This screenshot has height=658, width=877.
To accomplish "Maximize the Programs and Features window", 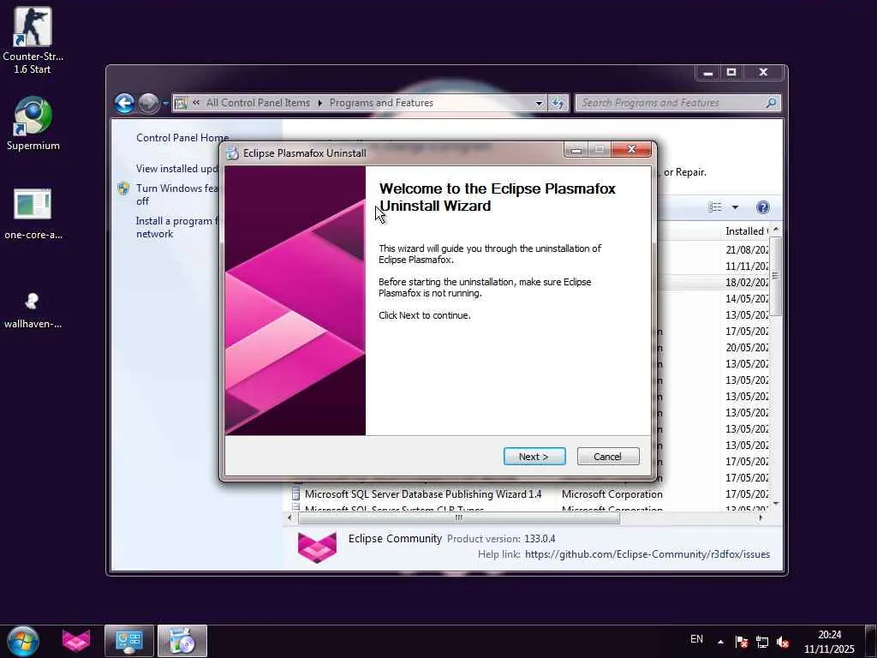I will [731, 73].
